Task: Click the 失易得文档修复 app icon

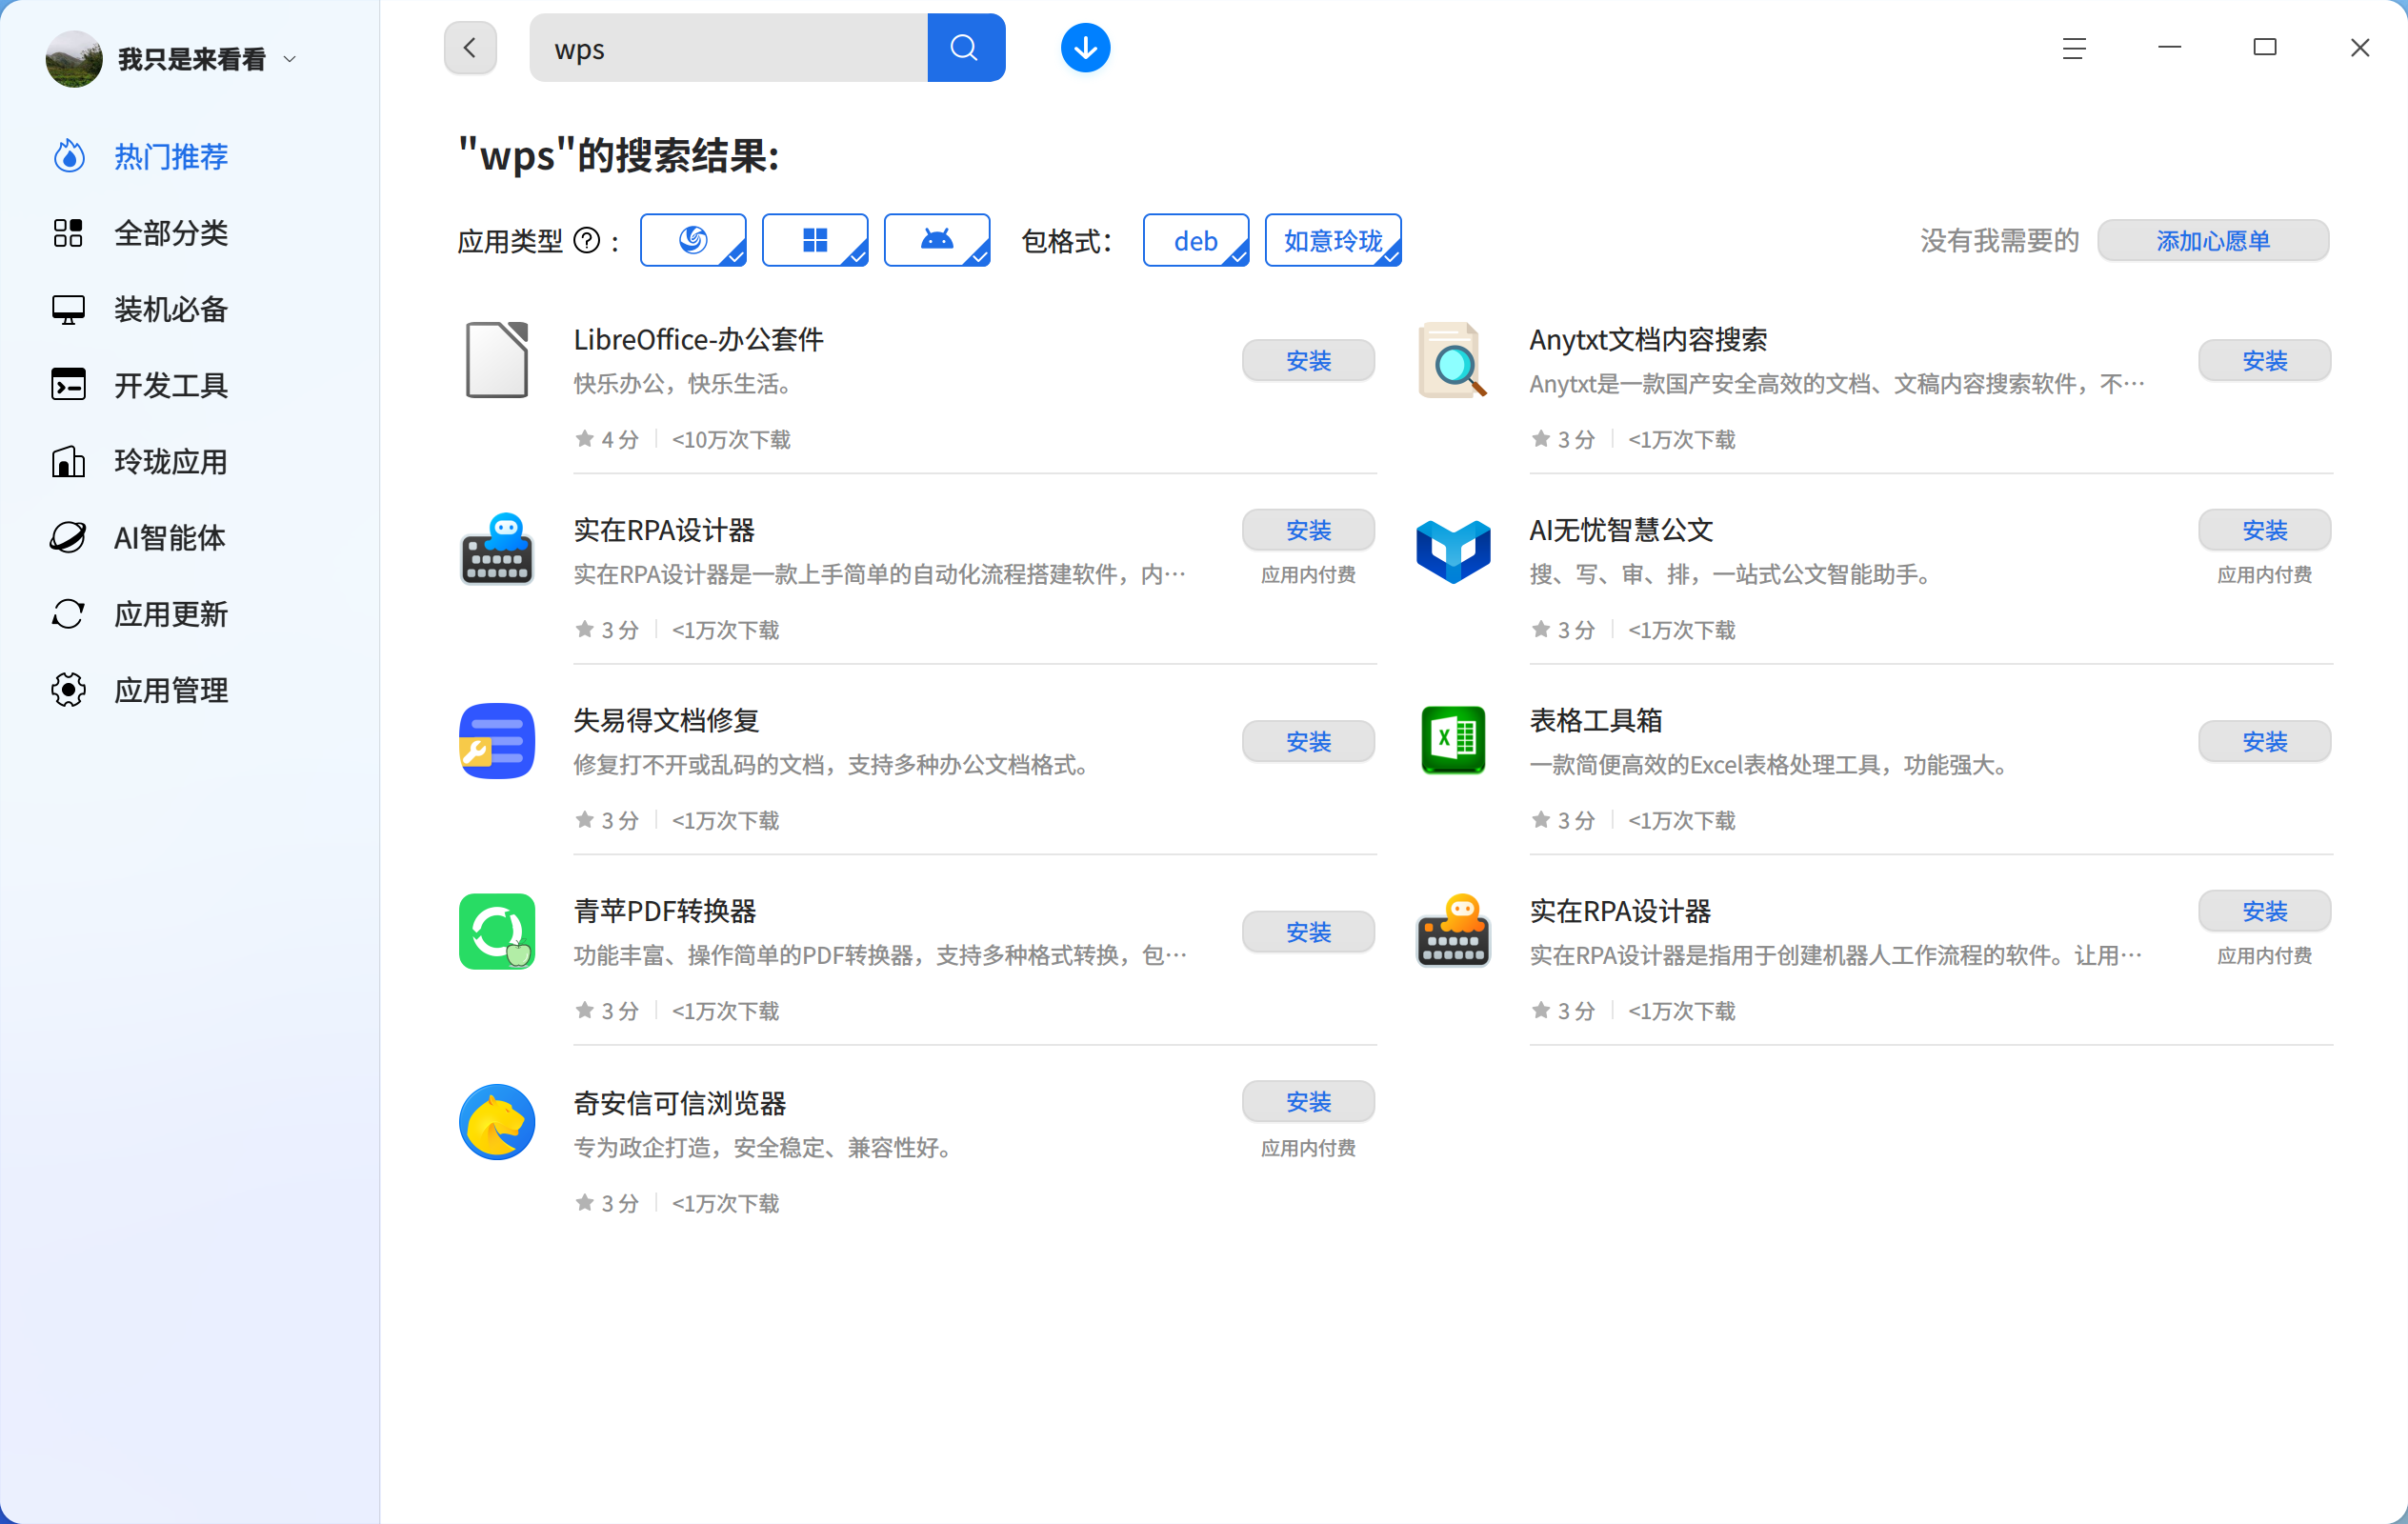Action: 497,741
